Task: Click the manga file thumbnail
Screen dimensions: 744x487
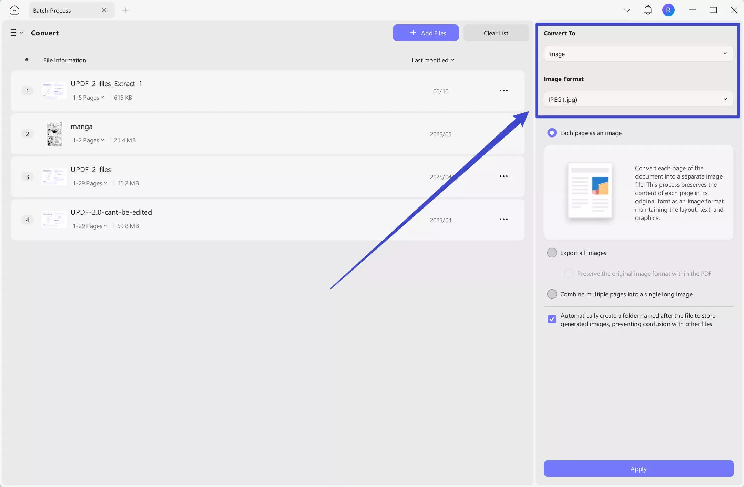Action: pos(54,134)
